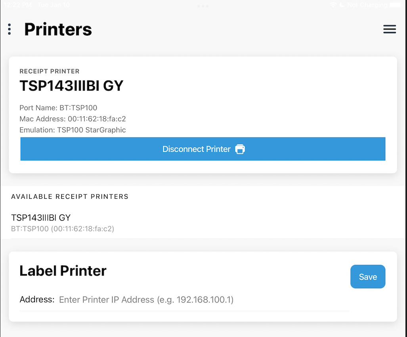Image resolution: width=407 pixels, height=337 pixels.
Task: Tap the Label Printer heading
Action: 63,271
